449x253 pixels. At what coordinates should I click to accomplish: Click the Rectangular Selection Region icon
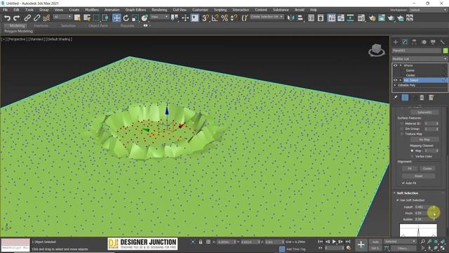point(96,18)
